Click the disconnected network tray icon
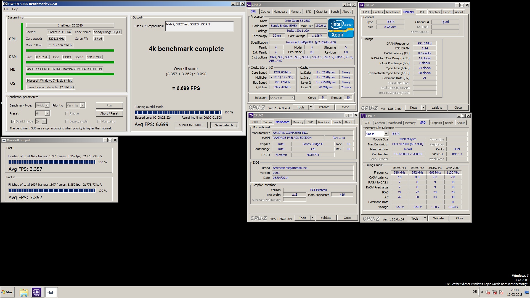Screen dimensions: 530x298 pyautogui.click(x=494, y=292)
